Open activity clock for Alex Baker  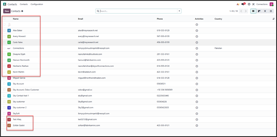[197, 30]
